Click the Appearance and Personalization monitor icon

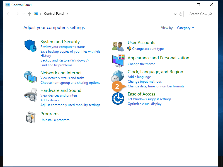[118, 61]
